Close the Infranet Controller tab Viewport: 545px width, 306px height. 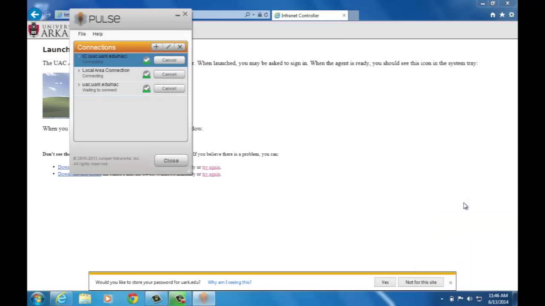click(344, 15)
